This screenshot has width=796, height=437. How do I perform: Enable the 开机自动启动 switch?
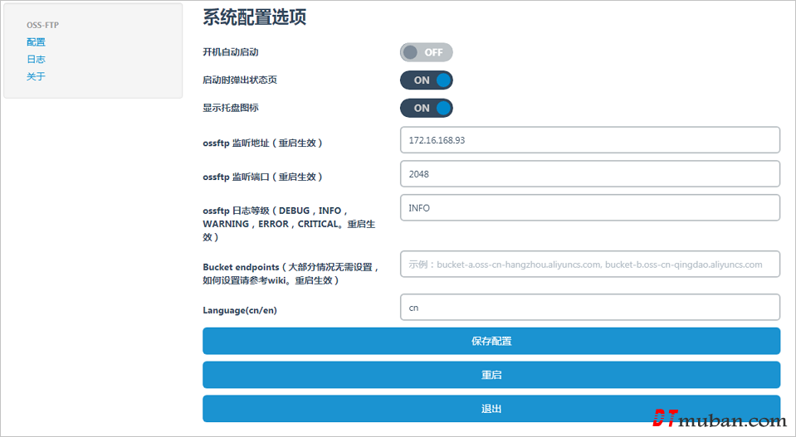click(x=427, y=52)
